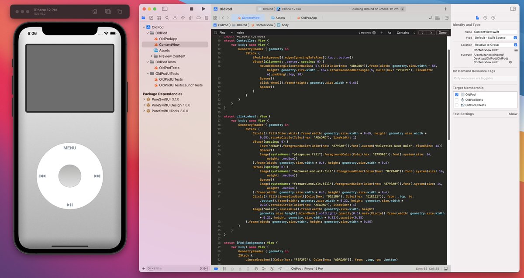The width and height of the screenshot is (524, 278).
Task: Open the Project navigator
Action: [x=143, y=18]
